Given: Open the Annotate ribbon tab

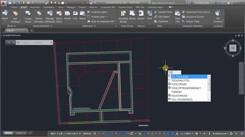Looking at the screenshot, I should pos(35,7).
